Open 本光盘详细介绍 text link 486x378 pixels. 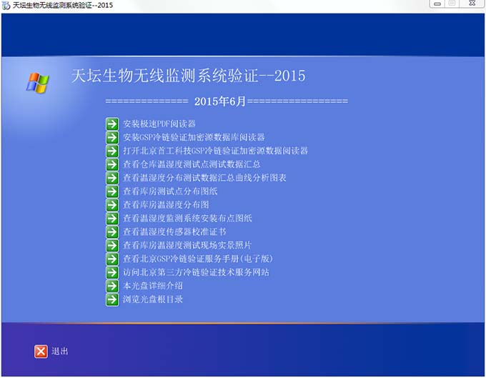tap(153, 286)
